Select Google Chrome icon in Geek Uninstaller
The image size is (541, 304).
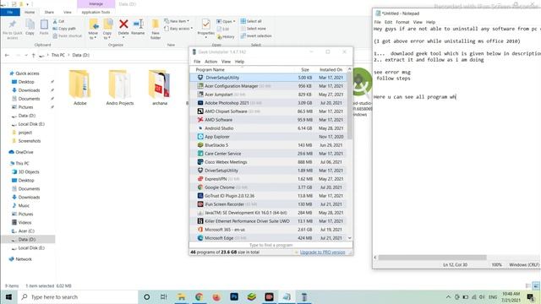pos(200,187)
